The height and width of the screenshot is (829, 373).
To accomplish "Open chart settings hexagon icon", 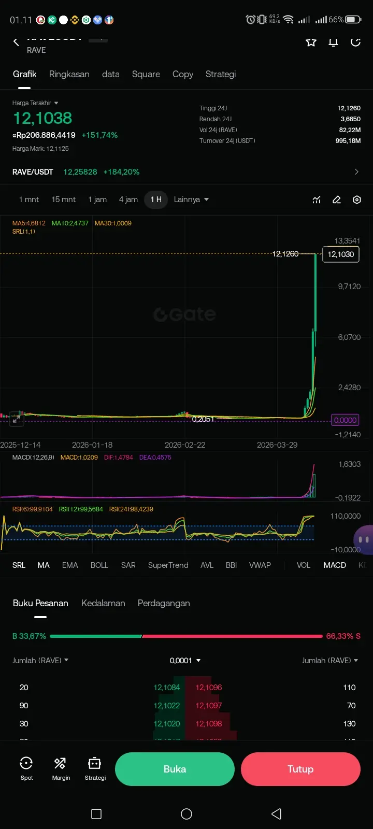I will (x=357, y=199).
